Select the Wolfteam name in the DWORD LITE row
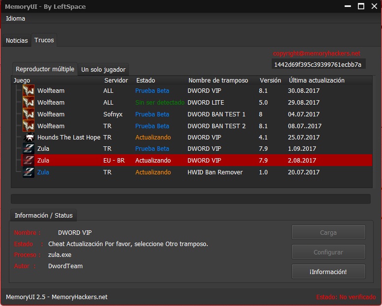 (51, 102)
